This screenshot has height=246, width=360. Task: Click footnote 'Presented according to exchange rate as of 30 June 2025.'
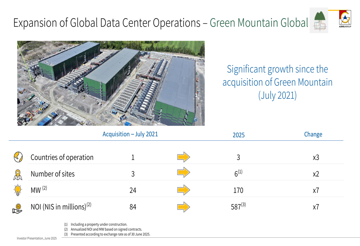pos(111,234)
